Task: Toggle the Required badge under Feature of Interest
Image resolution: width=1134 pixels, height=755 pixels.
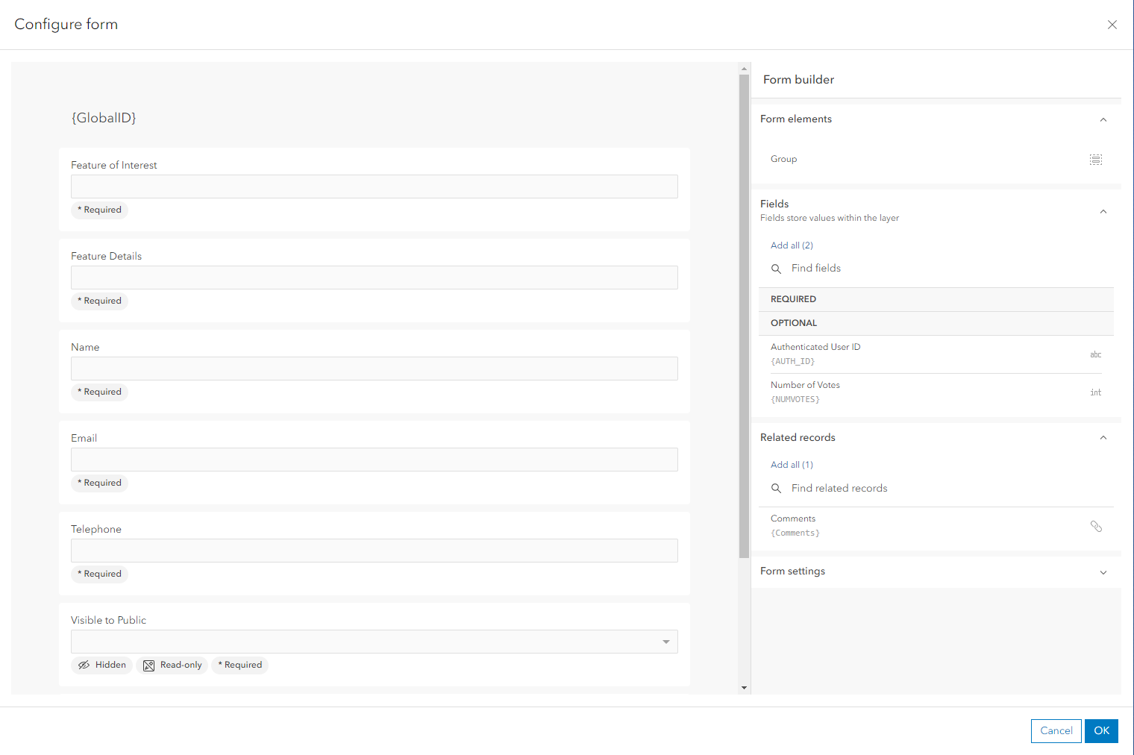Action: click(x=100, y=210)
